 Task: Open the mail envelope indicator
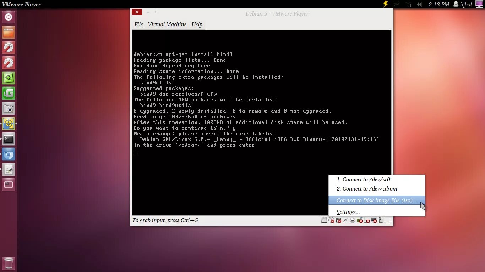click(x=397, y=4)
